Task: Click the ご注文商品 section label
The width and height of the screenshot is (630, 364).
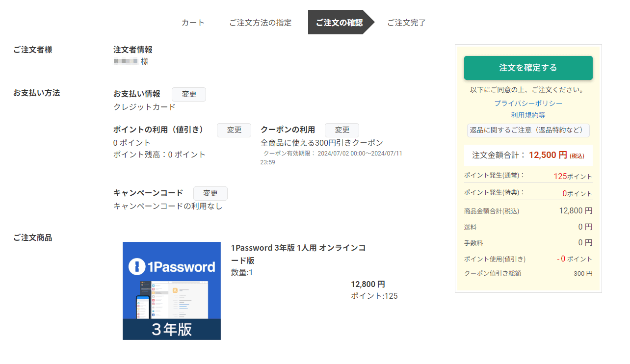Action: coord(33,238)
